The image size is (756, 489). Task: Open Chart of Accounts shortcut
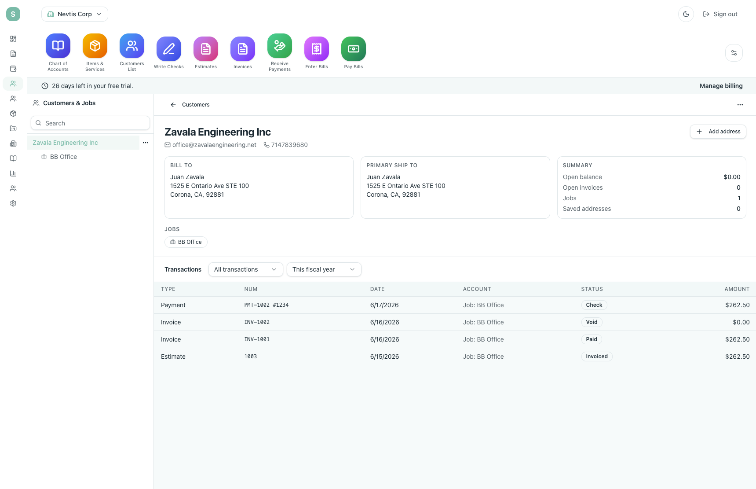pyautogui.click(x=58, y=46)
